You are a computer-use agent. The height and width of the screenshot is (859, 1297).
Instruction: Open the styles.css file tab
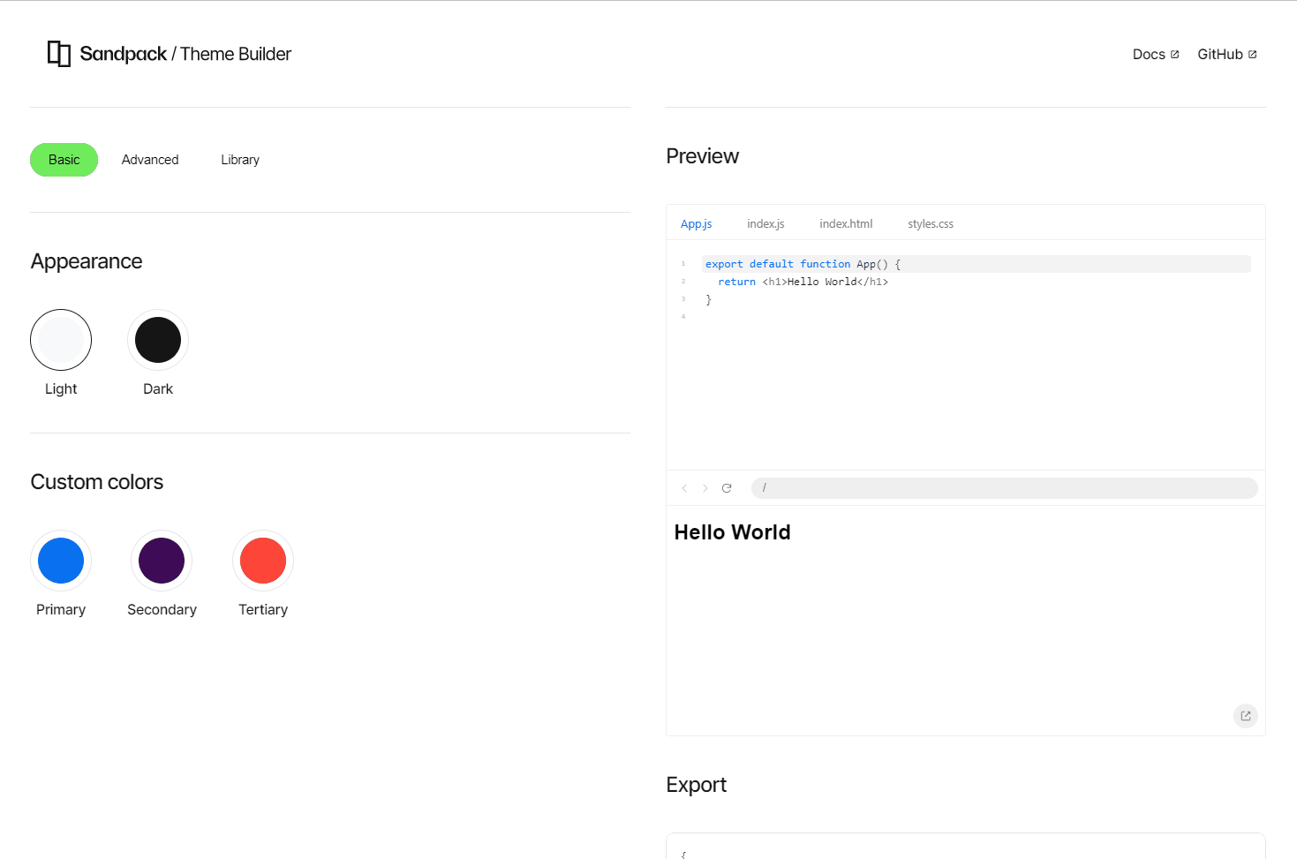930,223
